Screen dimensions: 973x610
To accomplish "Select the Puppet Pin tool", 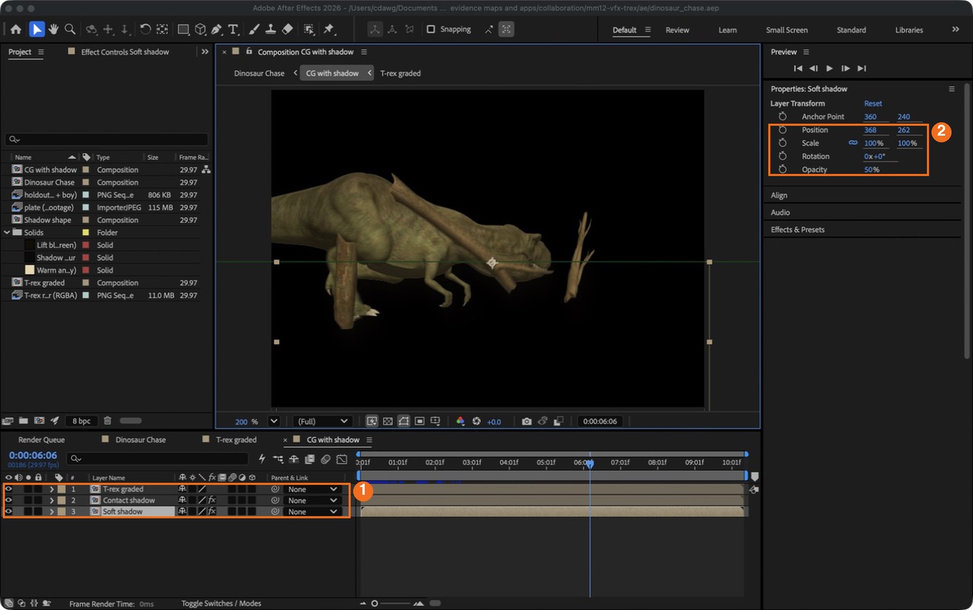I will pyautogui.click(x=329, y=29).
